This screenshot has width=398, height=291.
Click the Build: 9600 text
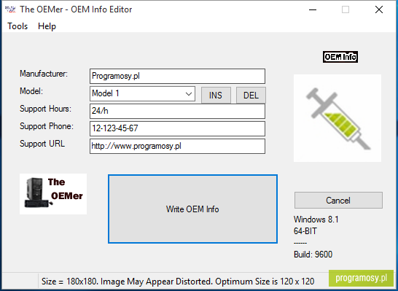pos(313,255)
